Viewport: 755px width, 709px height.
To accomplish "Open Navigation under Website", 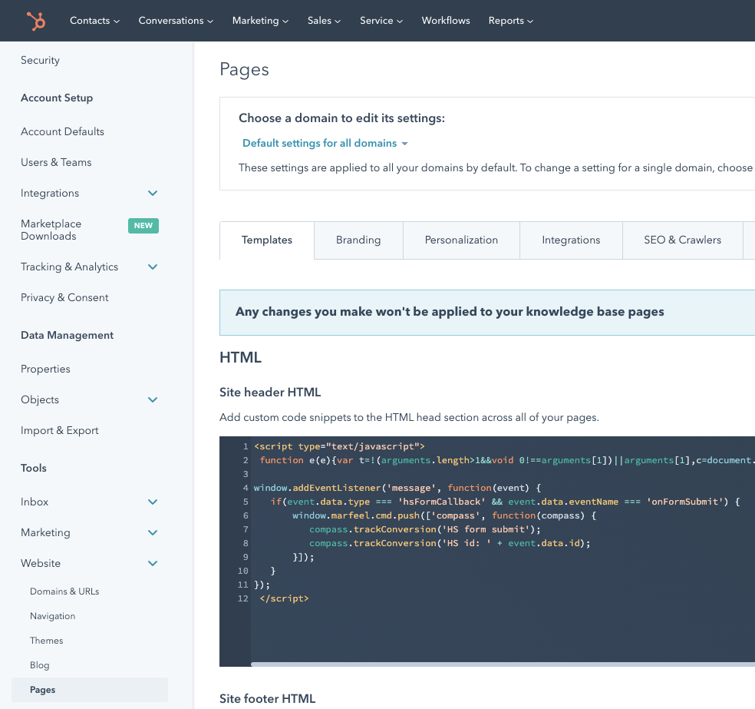I will tap(52, 616).
